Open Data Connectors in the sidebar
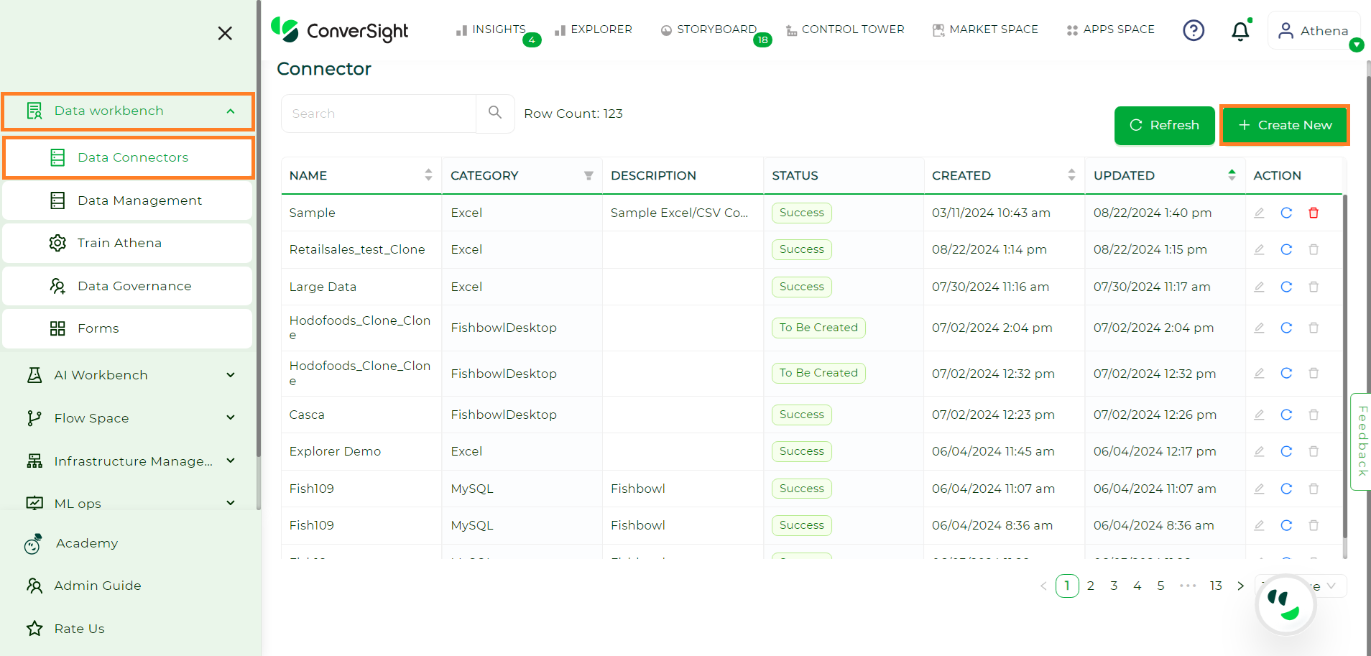 tap(129, 157)
